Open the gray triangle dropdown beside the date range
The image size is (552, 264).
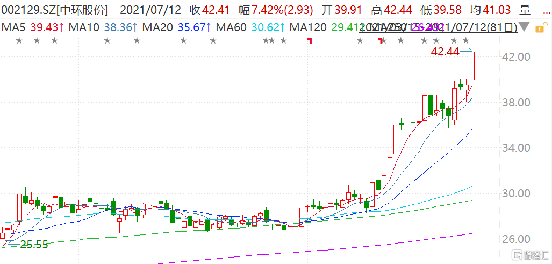point(525,27)
